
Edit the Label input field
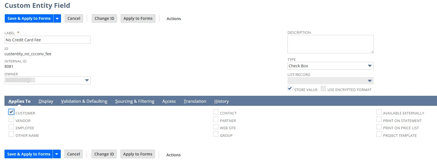pyautogui.click(x=48, y=40)
